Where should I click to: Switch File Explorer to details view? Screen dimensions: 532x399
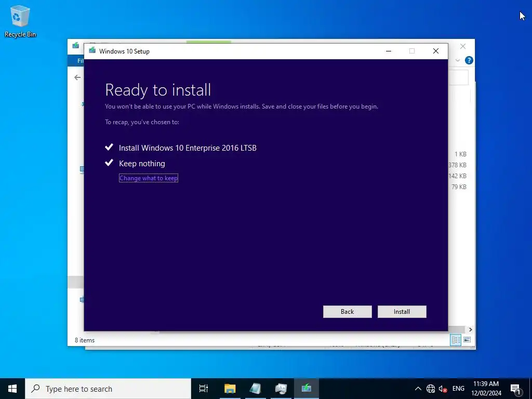(456, 340)
